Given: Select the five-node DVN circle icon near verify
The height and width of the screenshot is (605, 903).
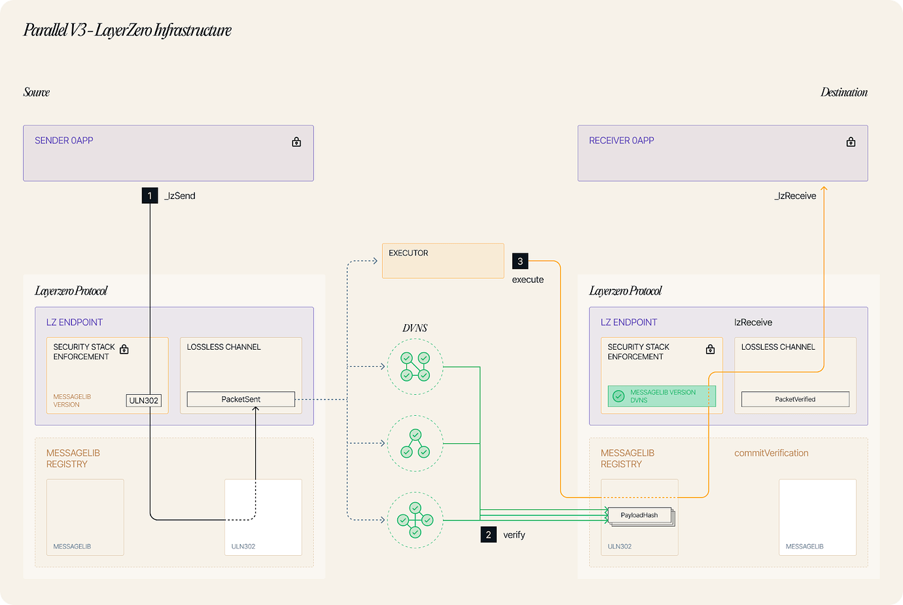Looking at the screenshot, I should pos(415,520).
